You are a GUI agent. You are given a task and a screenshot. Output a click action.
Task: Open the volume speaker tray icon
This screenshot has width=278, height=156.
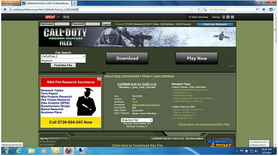256,151
